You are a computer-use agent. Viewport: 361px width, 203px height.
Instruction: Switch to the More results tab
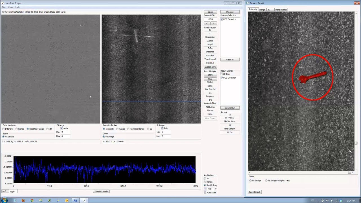281,10
